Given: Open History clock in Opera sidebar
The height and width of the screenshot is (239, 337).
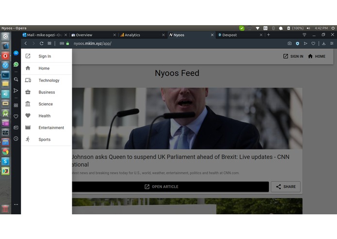Looking at the screenshot, I should [16, 139].
